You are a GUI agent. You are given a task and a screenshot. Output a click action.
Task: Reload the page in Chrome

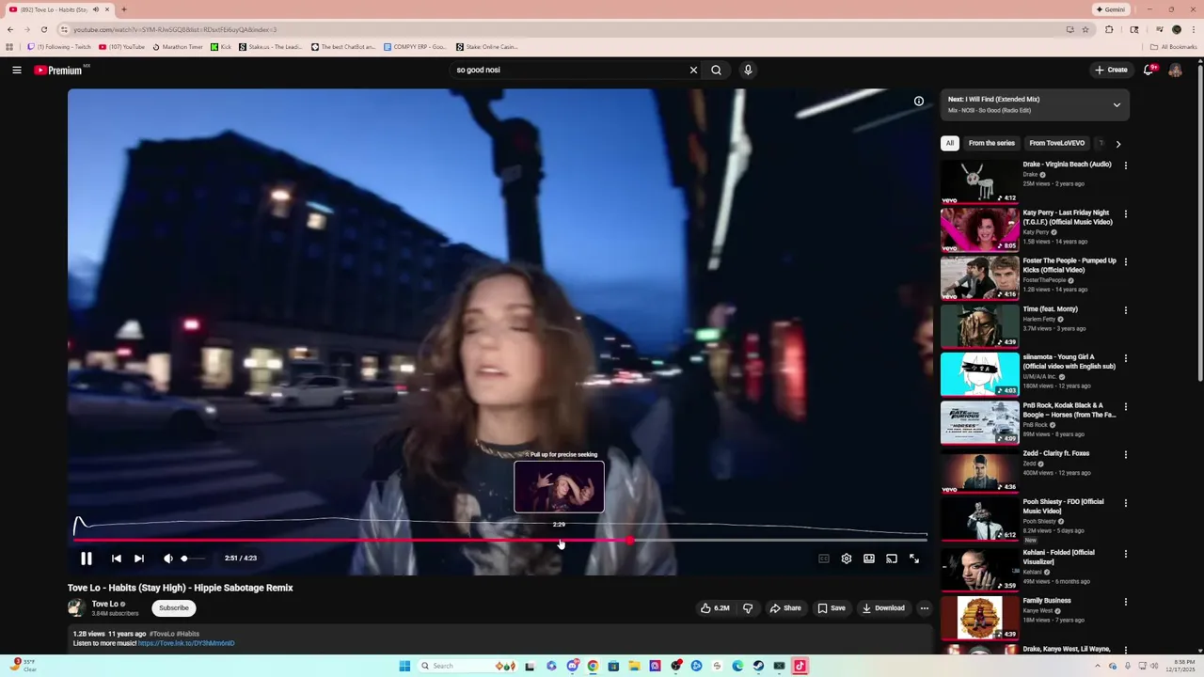coord(43,29)
